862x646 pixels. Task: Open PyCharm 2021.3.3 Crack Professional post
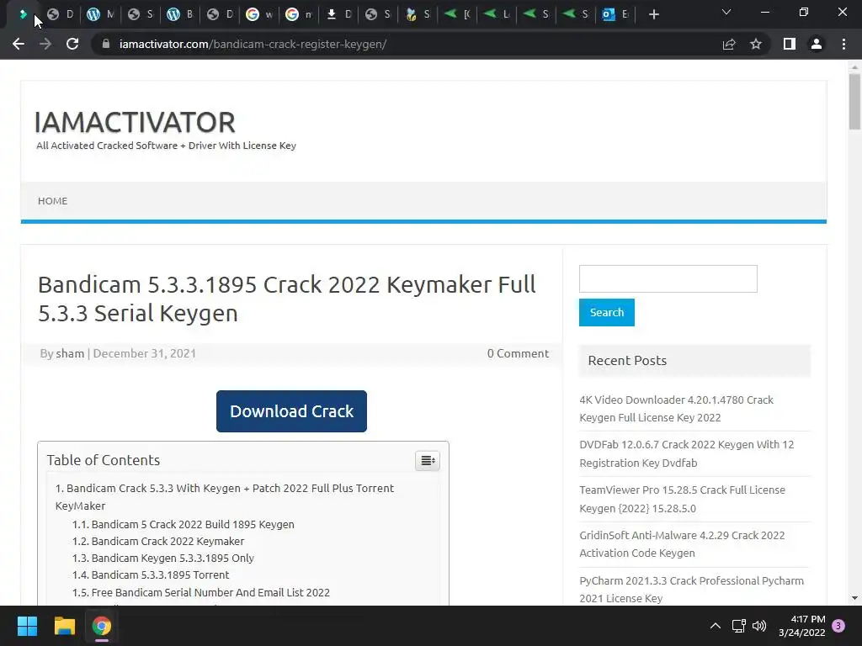692,590
